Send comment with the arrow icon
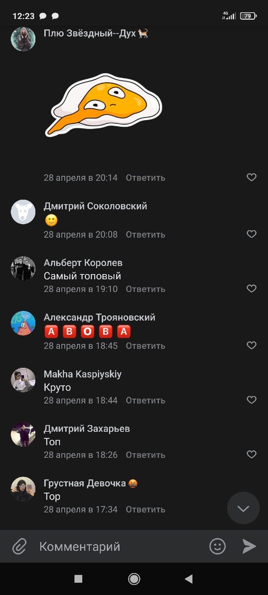Viewport: 268px width, 595px height. pos(249,547)
